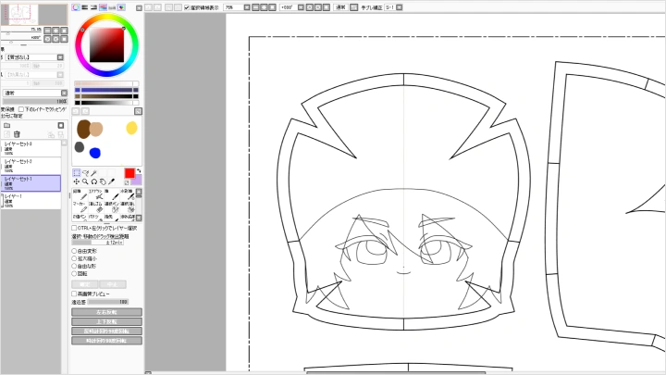Select the hand pan tool
The height and width of the screenshot is (375, 666).
point(103,181)
